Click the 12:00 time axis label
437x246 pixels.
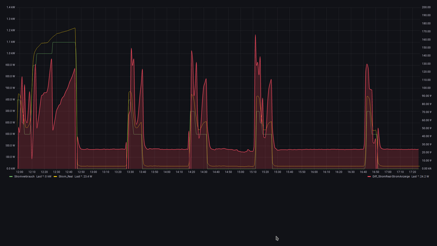(x=20, y=172)
